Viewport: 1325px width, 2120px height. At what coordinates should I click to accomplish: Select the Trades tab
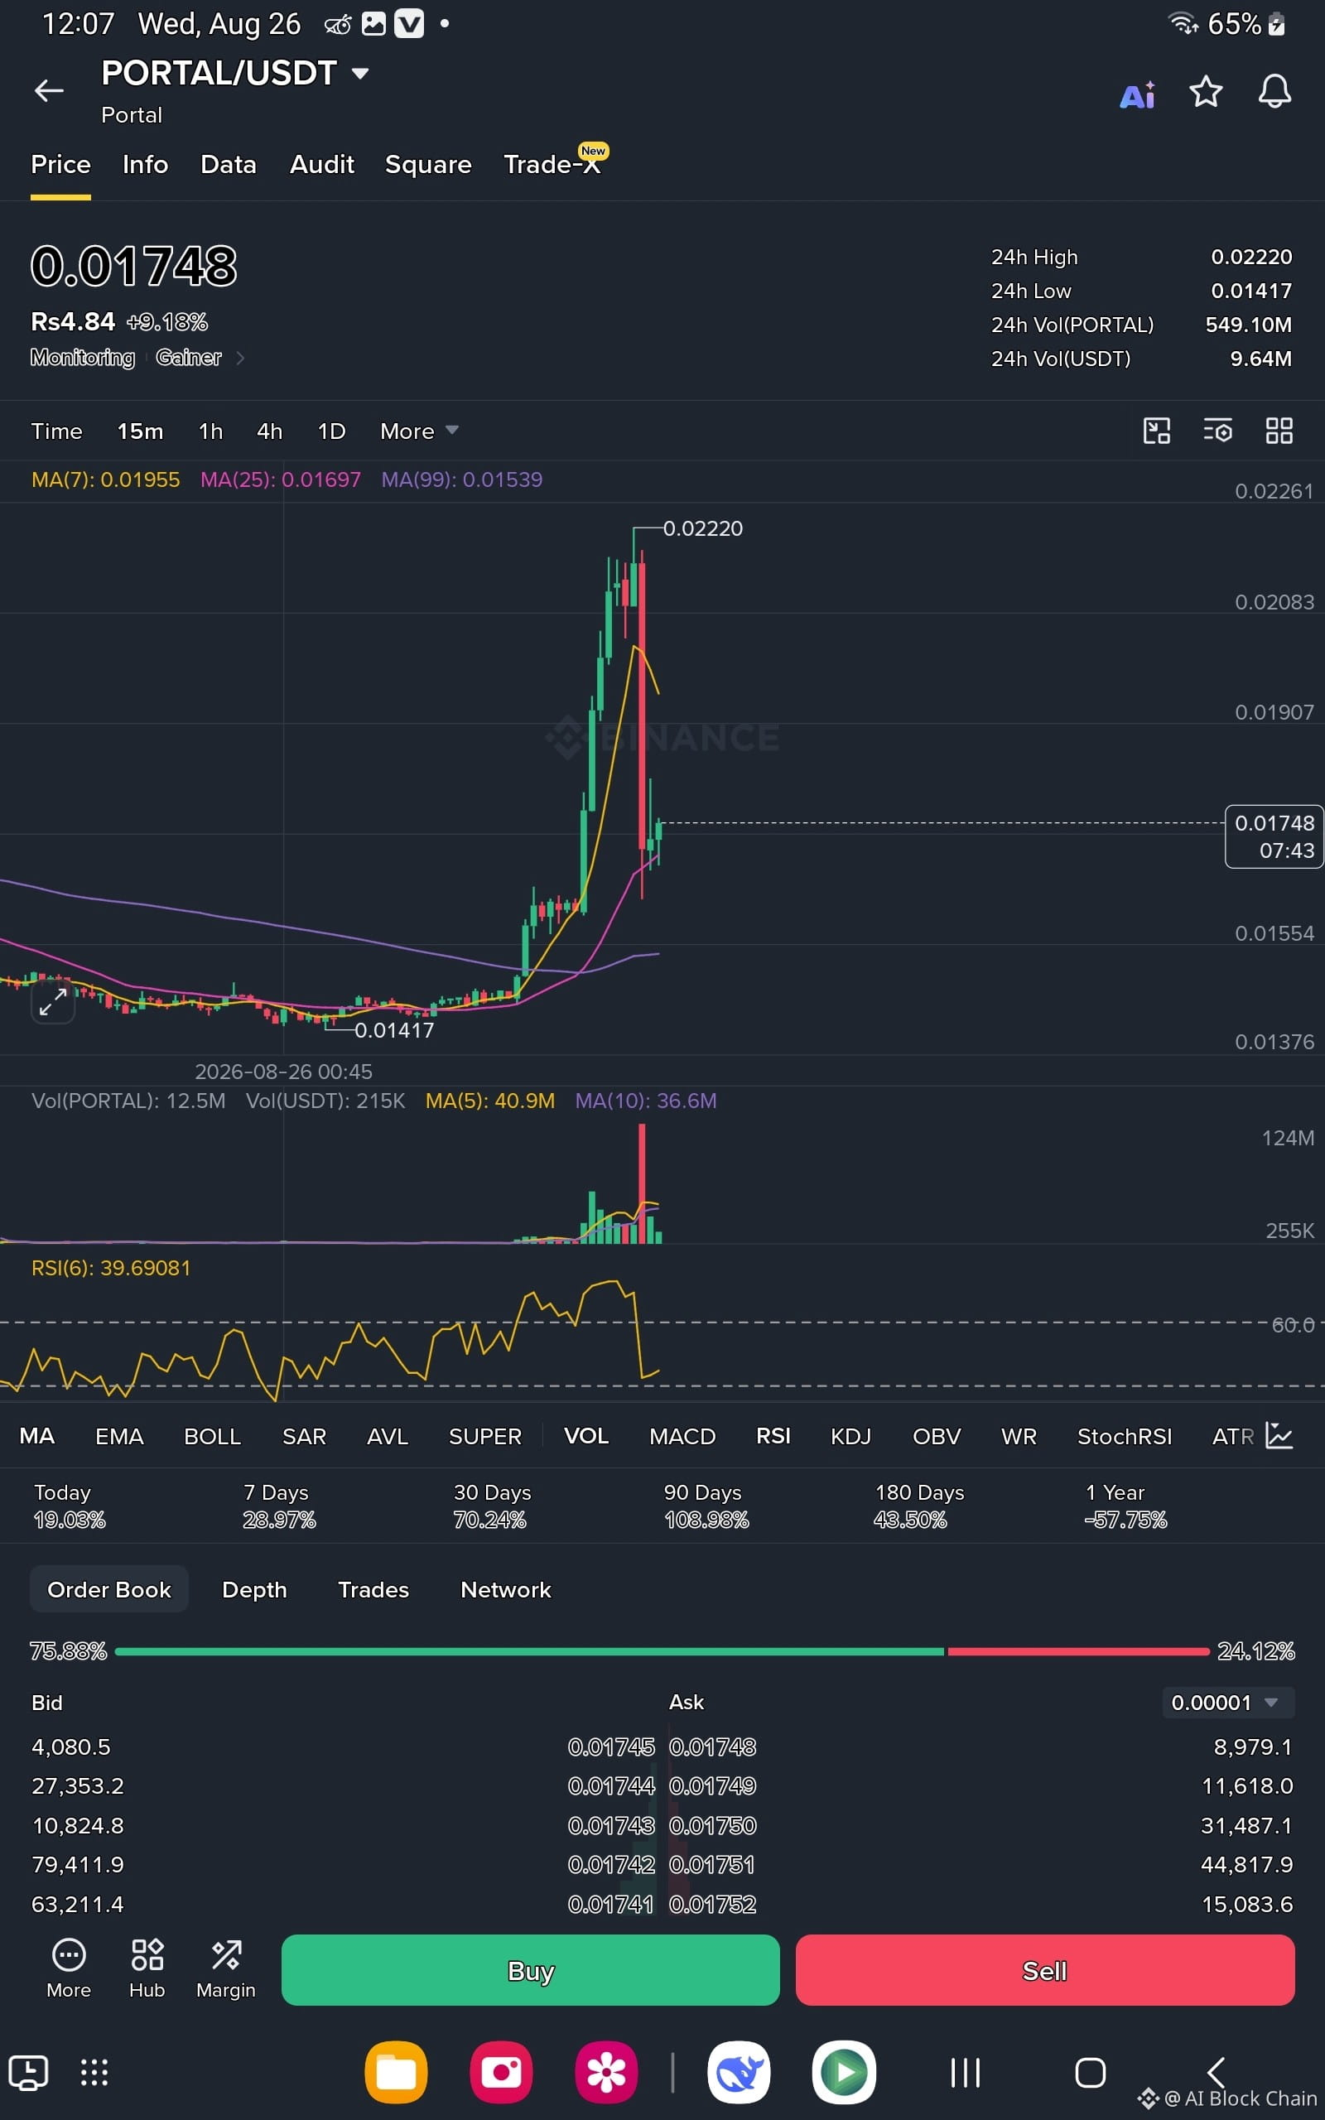point(373,1589)
